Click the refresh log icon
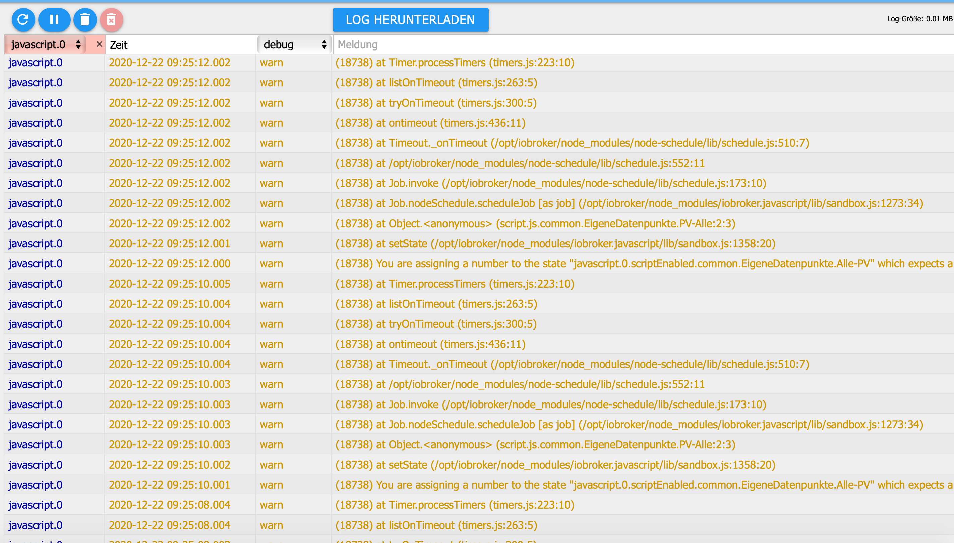Image resolution: width=954 pixels, height=543 pixels. (23, 19)
